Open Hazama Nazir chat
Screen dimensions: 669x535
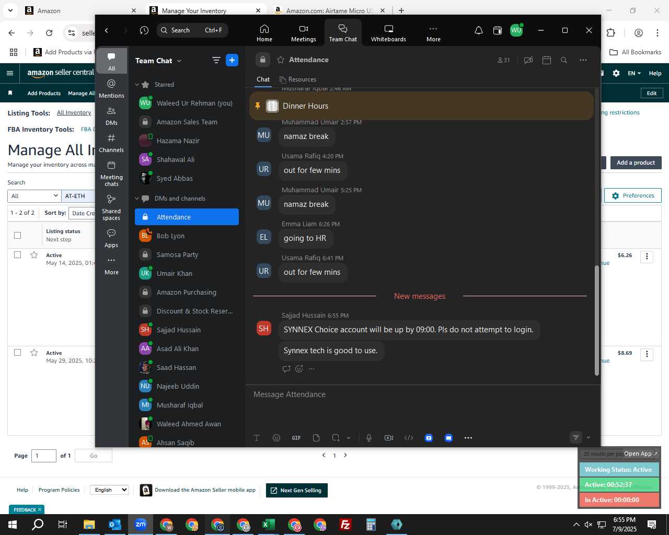coord(187,141)
